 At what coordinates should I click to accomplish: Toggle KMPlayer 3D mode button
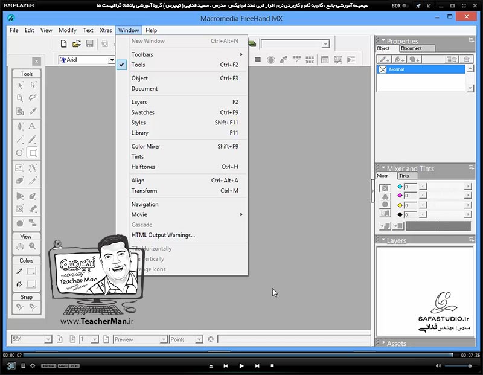tap(11, 366)
